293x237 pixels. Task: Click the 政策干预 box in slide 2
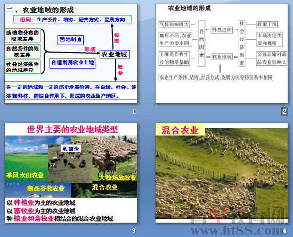267,24
